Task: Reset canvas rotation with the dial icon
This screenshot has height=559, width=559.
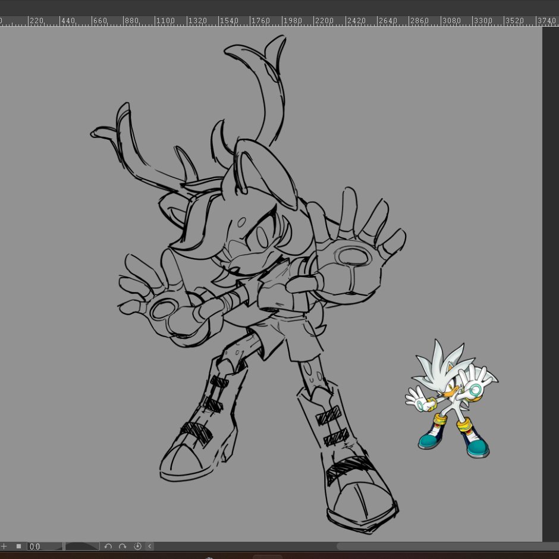Action: pyautogui.click(x=137, y=546)
